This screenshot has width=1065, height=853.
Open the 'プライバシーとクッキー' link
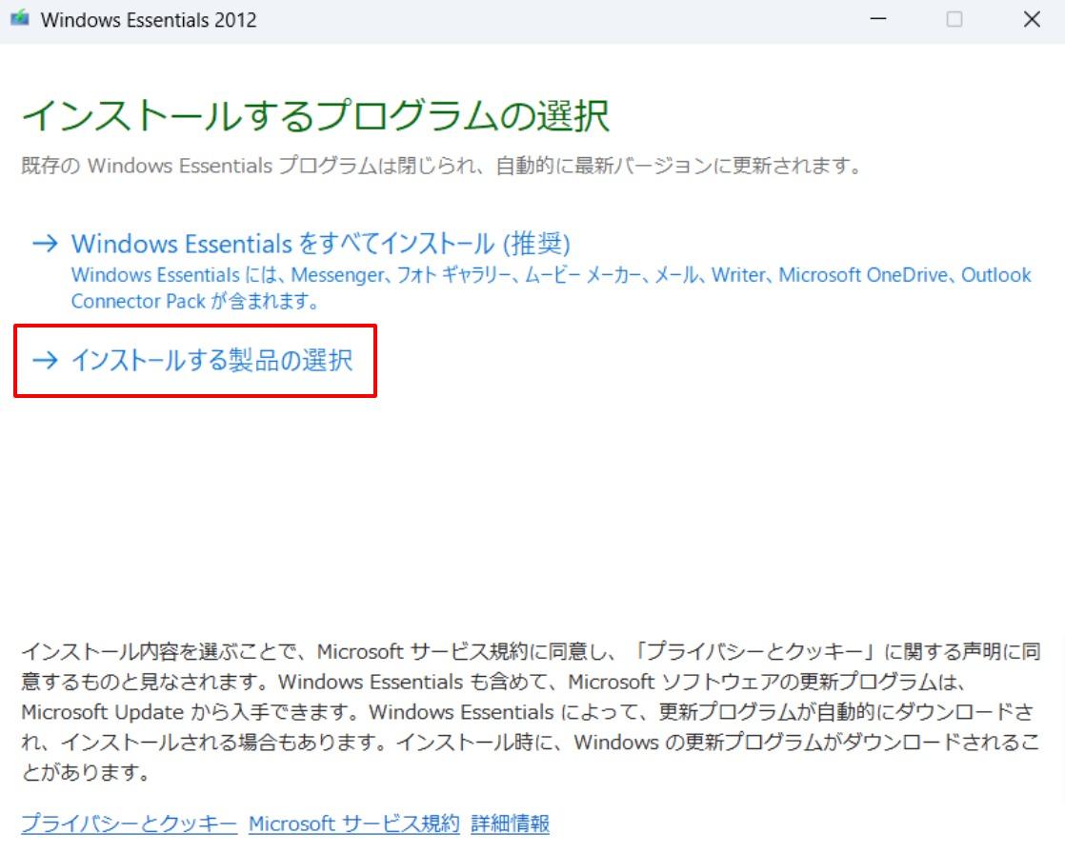(129, 823)
